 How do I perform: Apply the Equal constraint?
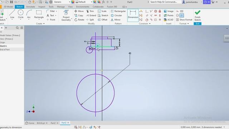(x=160, y=20)
